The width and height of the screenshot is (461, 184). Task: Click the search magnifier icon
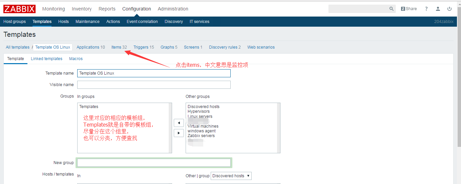coord(392,9)
